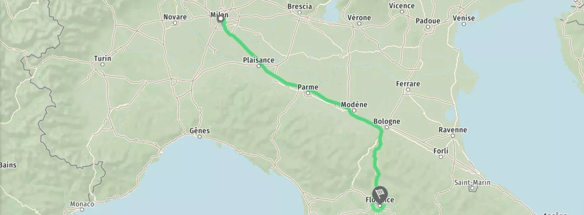Click the Vicence city label
This screenshot has height=215, width=584.
tap(402, 5)
